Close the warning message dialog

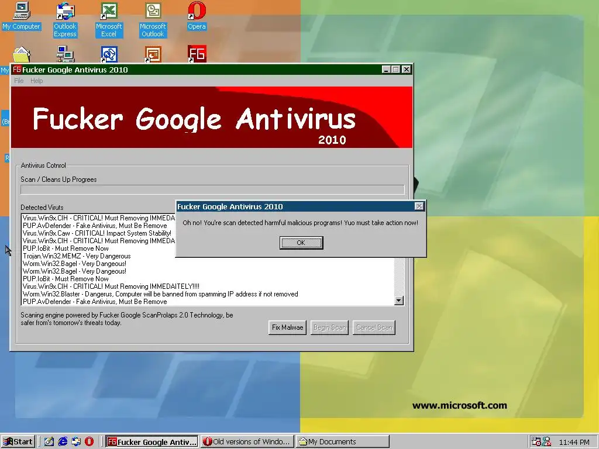[x=419, y=206]
